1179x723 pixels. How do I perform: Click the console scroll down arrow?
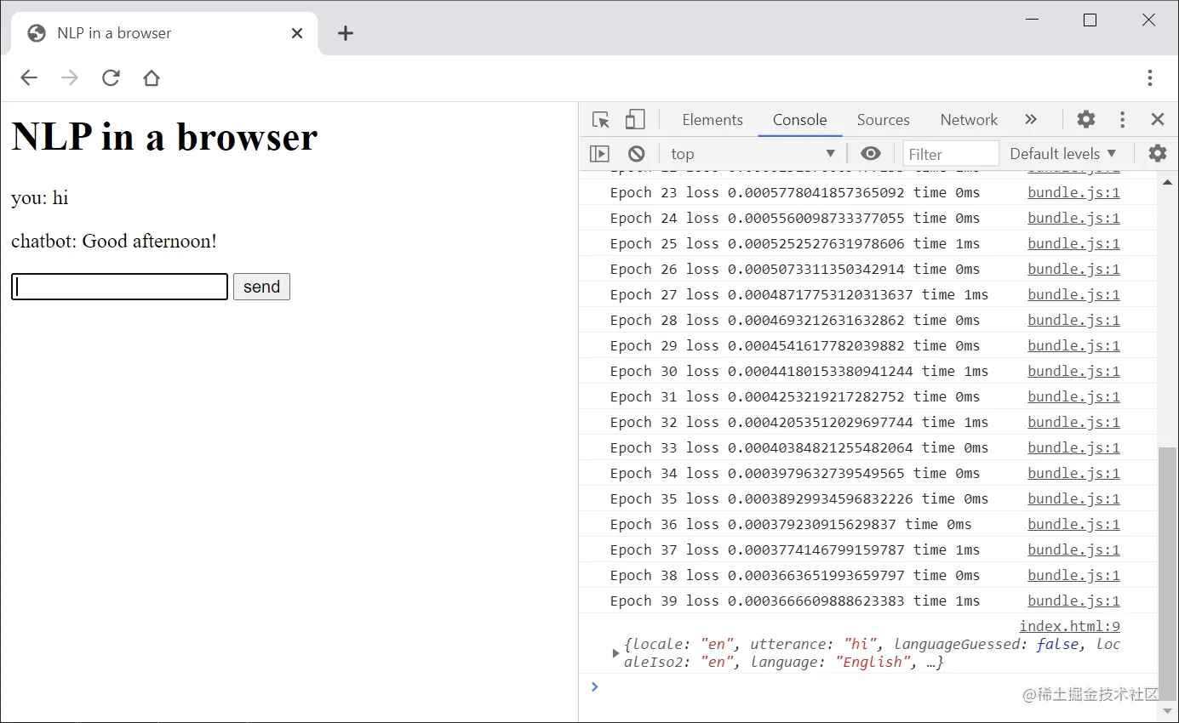(x=1167, y=711)
